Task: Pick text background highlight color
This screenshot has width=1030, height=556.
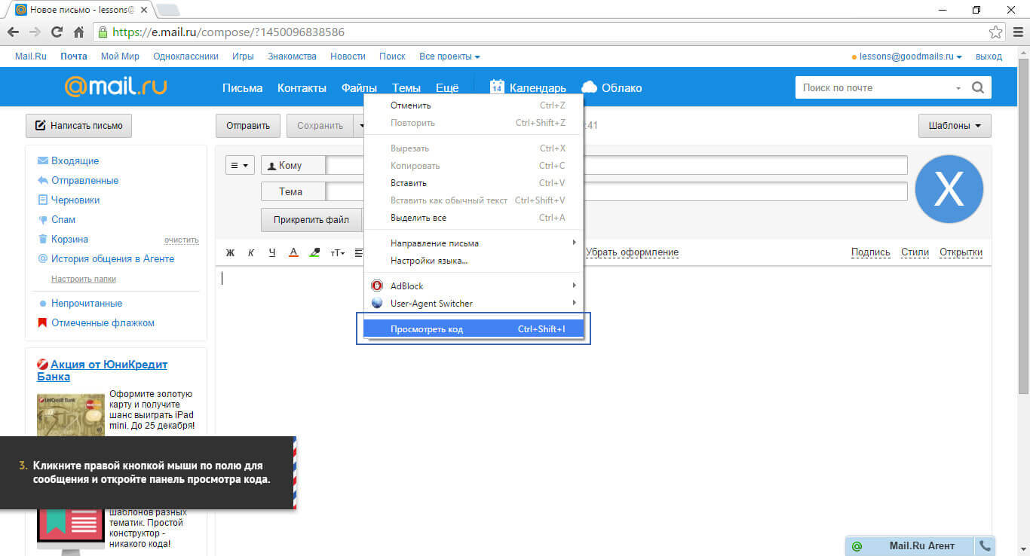Action: (x=315, y=253)
